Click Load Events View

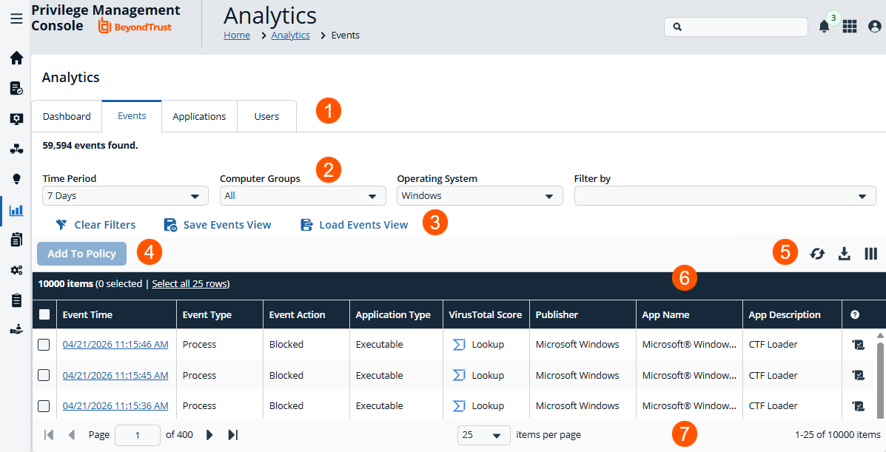point(354,225)
